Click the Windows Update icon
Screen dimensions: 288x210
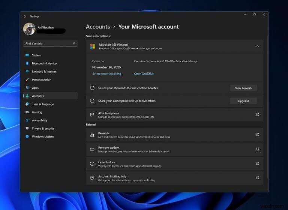(x=27, y=137)
